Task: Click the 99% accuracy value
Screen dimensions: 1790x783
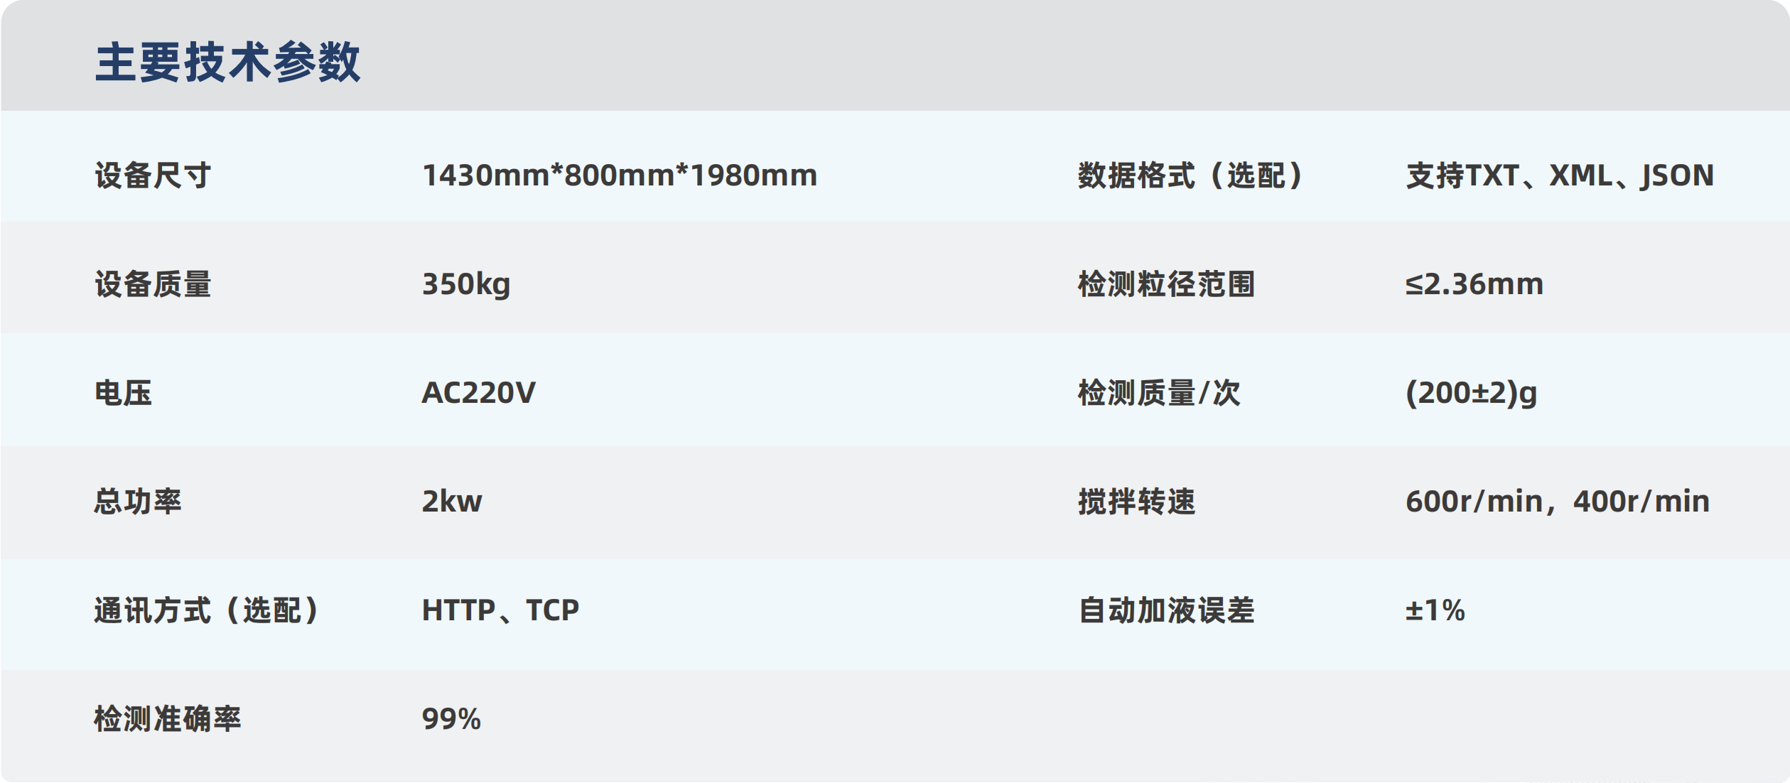Action: pos(451,718)
